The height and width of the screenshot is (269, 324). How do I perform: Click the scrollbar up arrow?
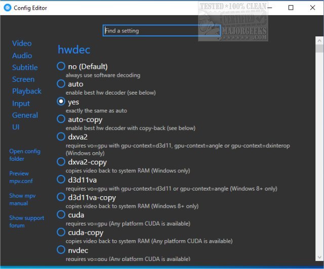point(319,40)
